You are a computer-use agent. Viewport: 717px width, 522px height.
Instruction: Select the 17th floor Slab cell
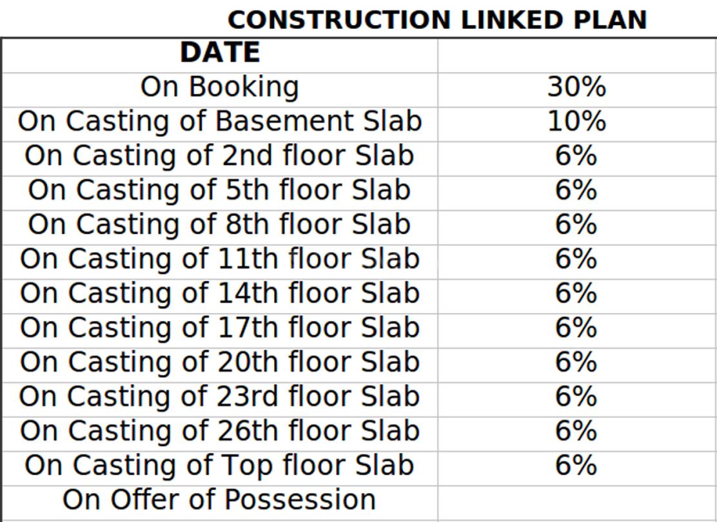coord(219,327)
